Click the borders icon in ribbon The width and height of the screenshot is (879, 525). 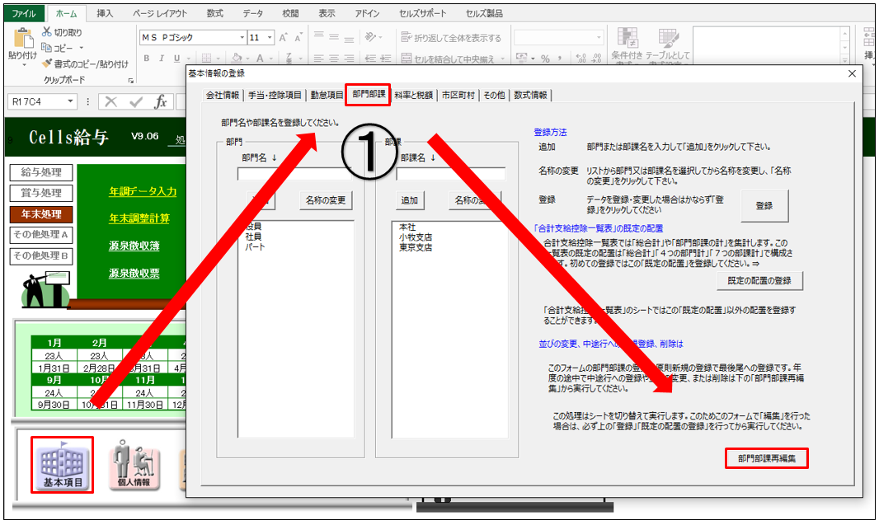tap(206, 59)
